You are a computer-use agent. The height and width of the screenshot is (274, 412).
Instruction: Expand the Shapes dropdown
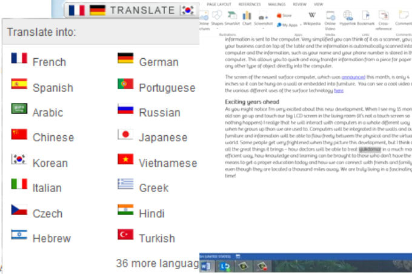[x=218, y=18]
